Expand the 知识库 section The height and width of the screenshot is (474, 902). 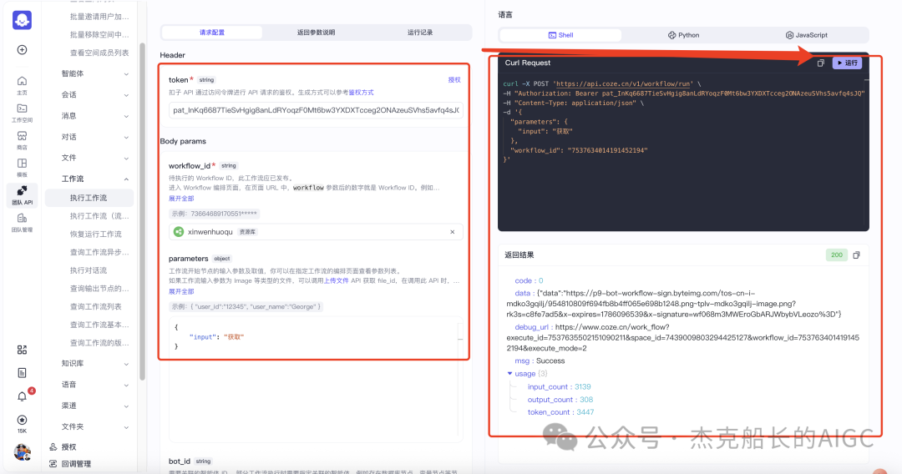[95, 363]
